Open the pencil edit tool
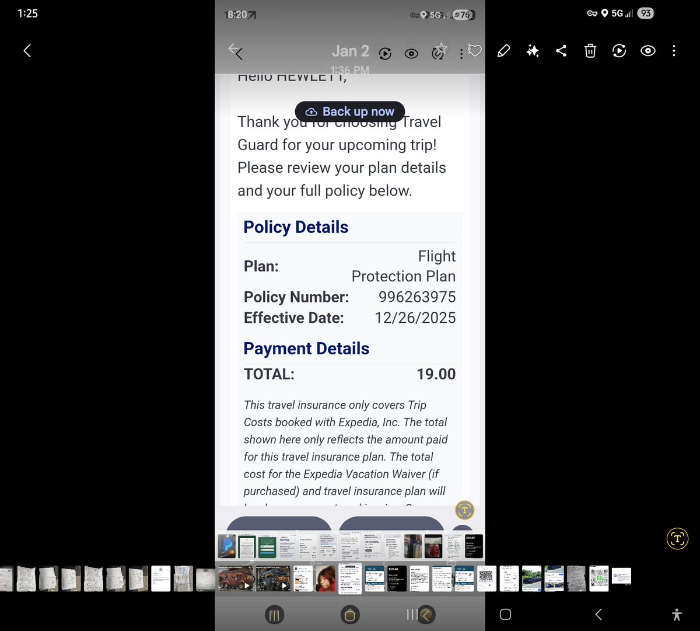Viewport: 700px width, 631px height. point(503,51)
